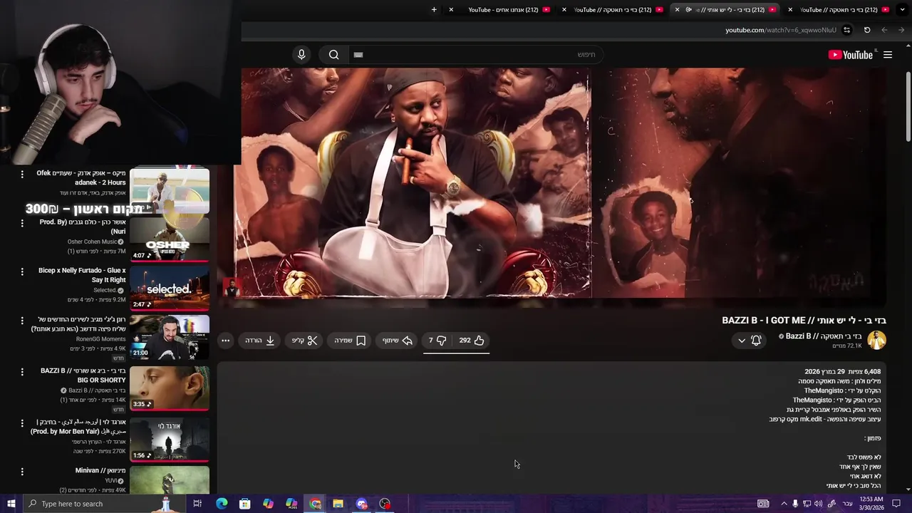
Task: Open the 21:00 RonenGG reaction thumbnail
Action: coord(170,338)
